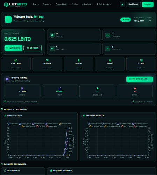
Task: Open the Contest menu item
Action: click(75, 4)
